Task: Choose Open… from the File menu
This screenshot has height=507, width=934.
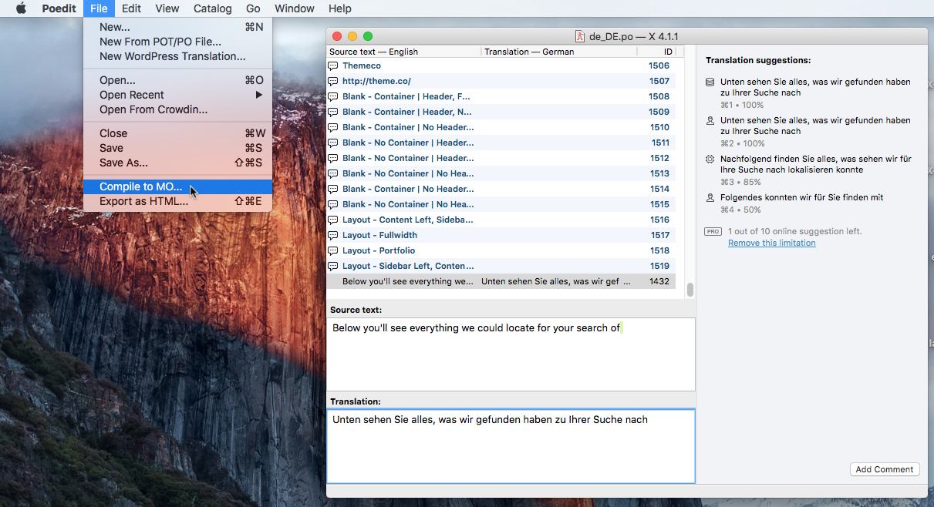Action: [177, 80]
